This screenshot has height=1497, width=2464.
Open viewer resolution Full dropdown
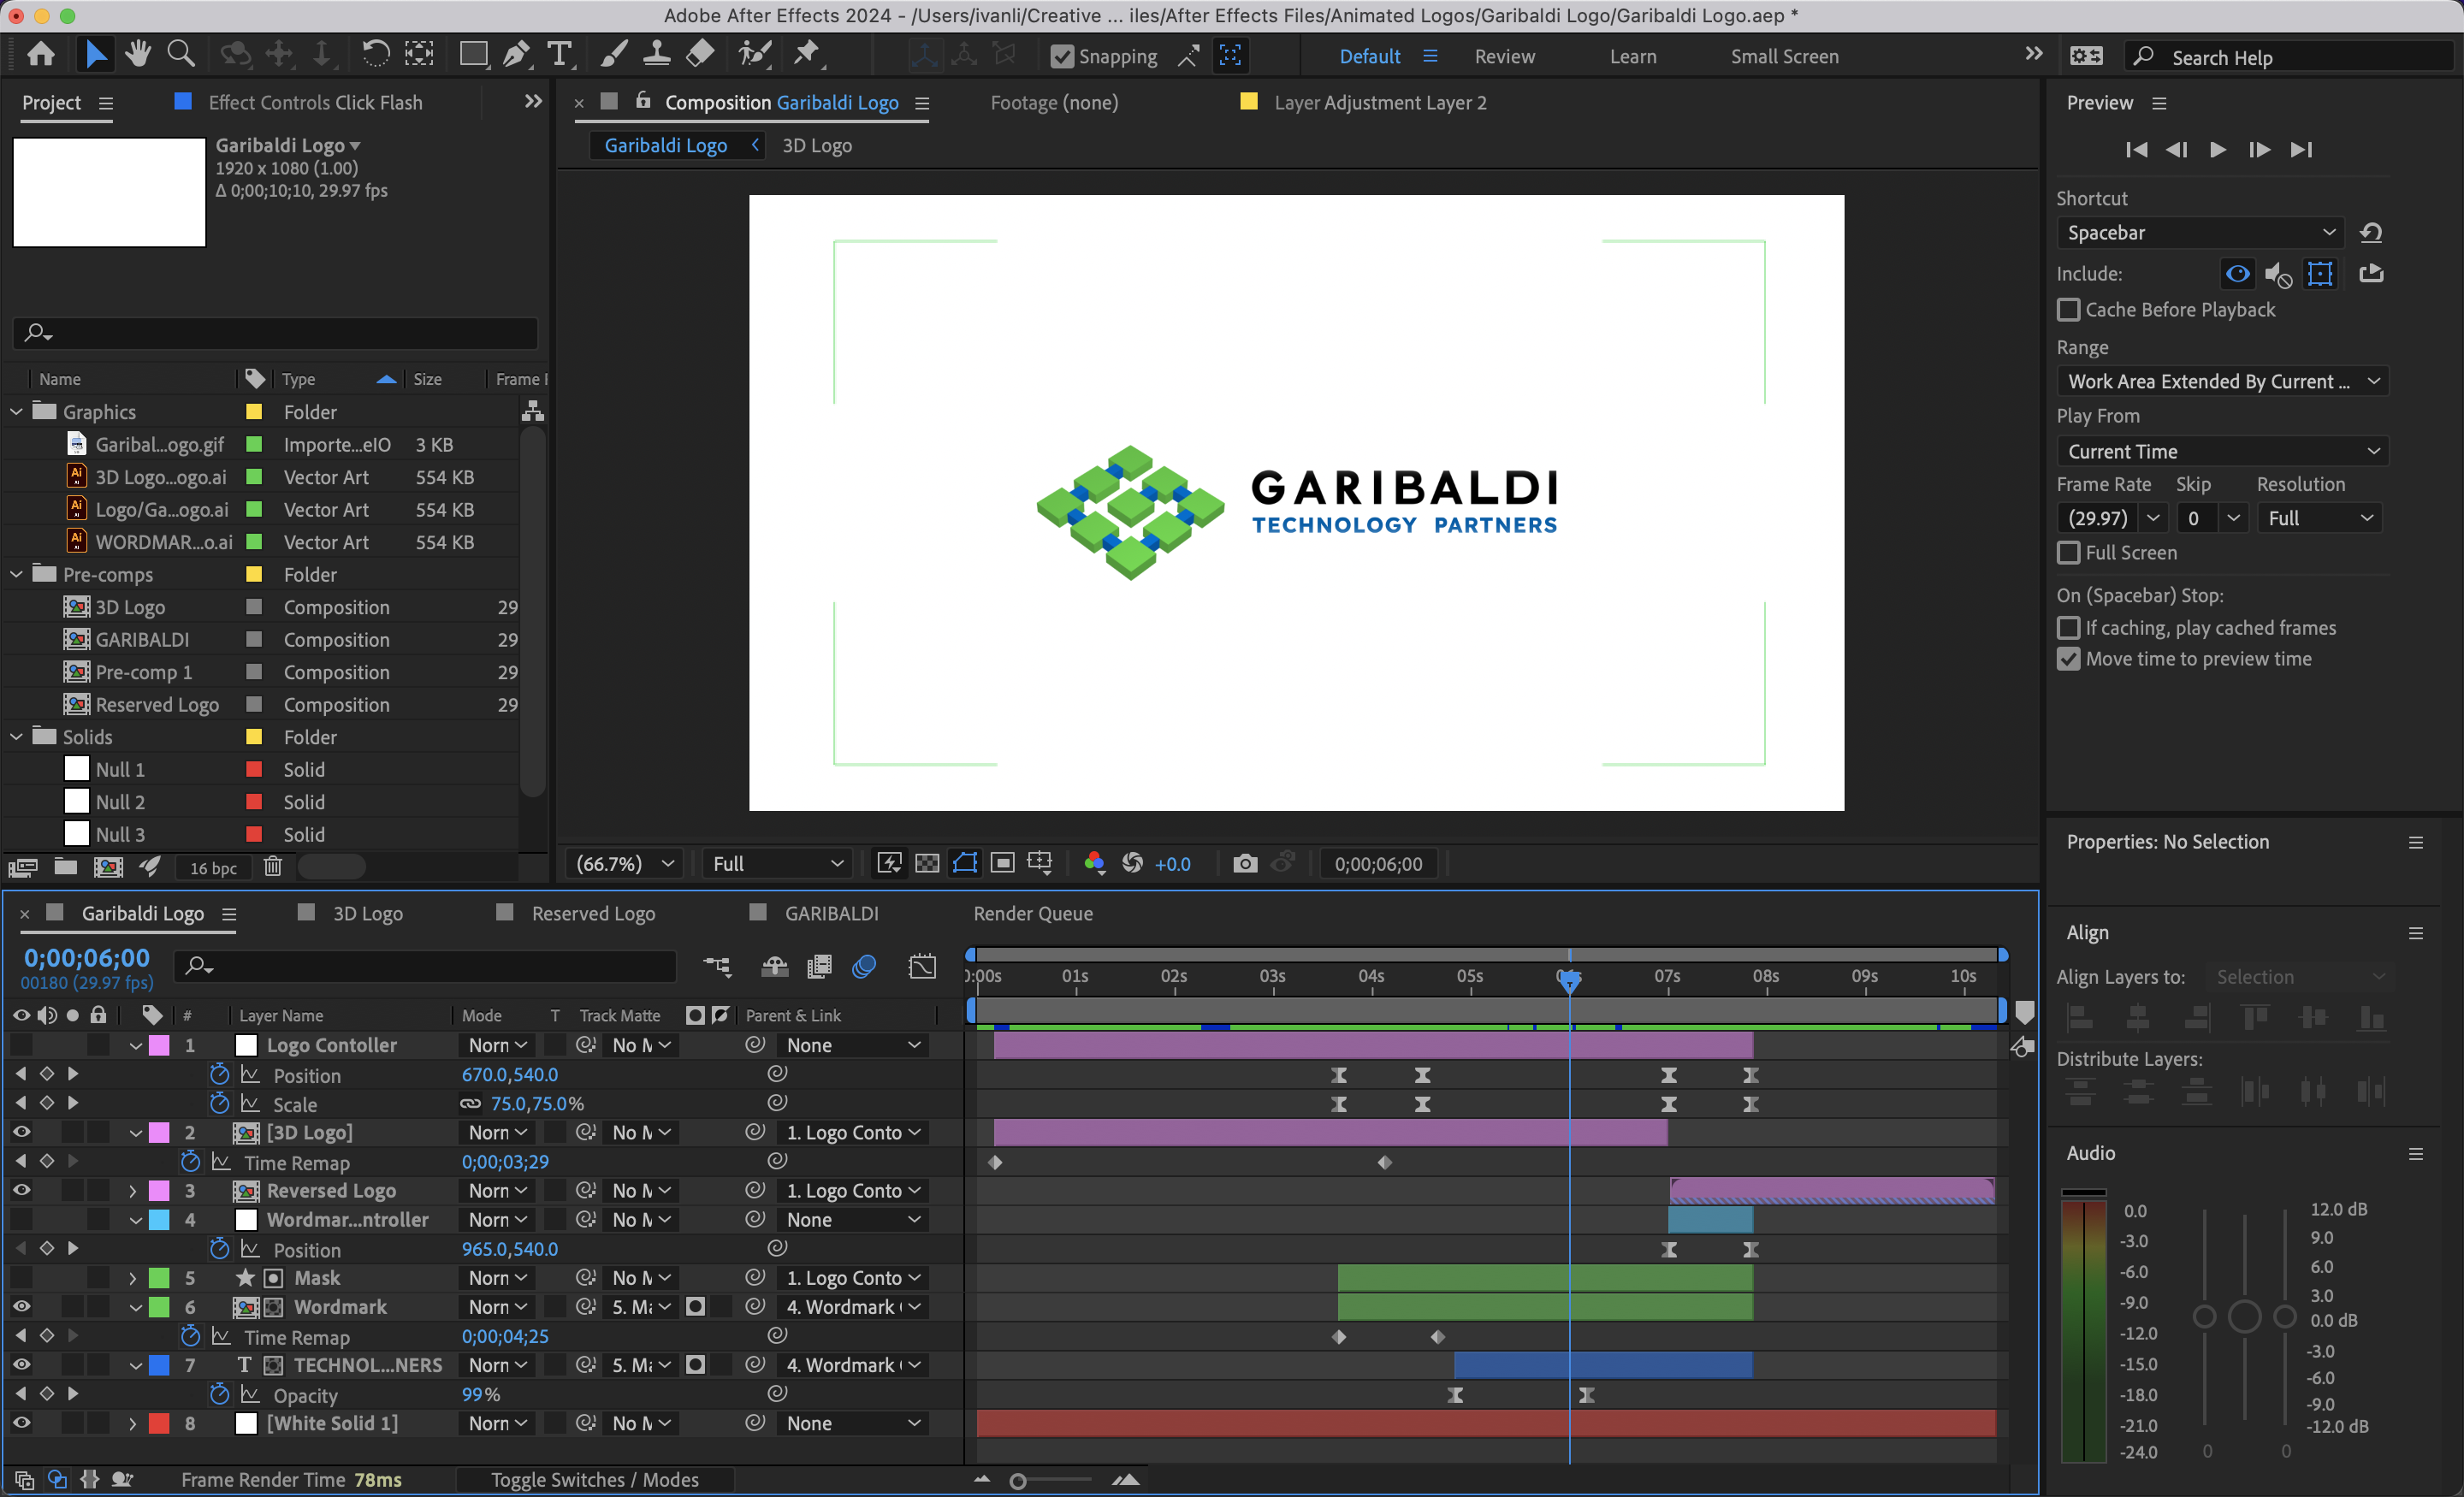coord(778,864)
